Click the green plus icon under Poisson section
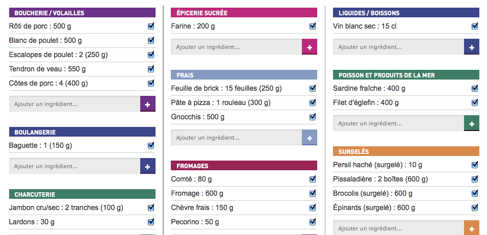 coord(472,123)
